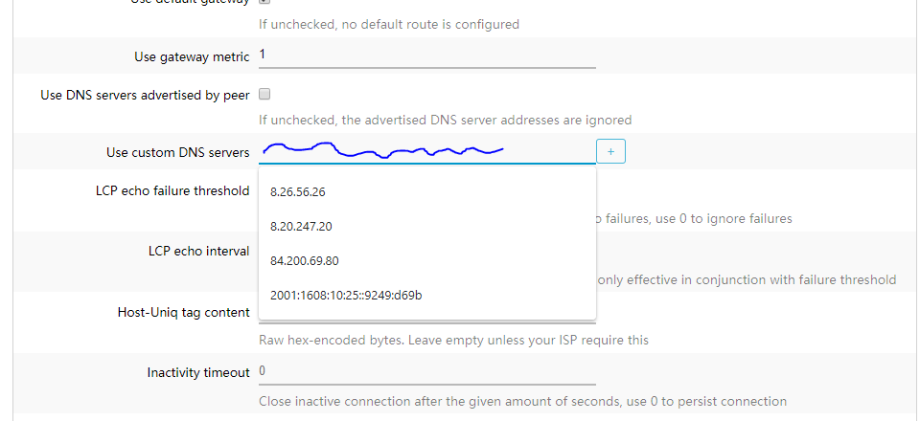
Task: Click the "Use gateway metric" label
Action: pyautogui.click(x=192, y=57)
